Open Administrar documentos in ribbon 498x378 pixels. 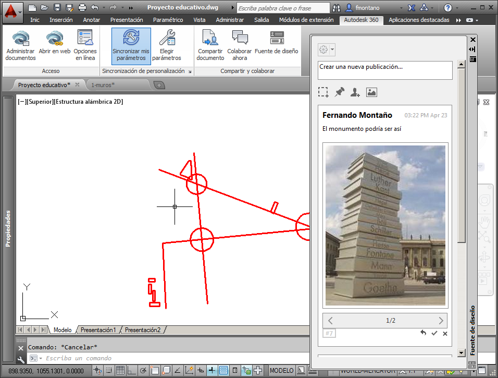(21, 45)
